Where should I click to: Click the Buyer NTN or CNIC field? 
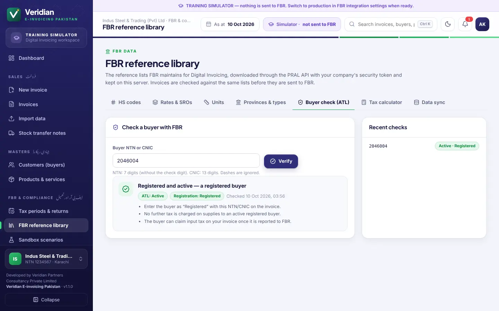pos(186,161)
